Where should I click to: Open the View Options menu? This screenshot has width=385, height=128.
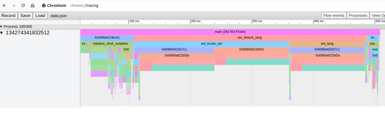[377, 15]
